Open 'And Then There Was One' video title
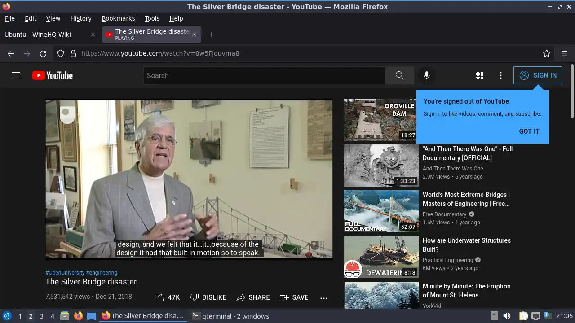Screen dimensions: 575x323 (468, 153)
